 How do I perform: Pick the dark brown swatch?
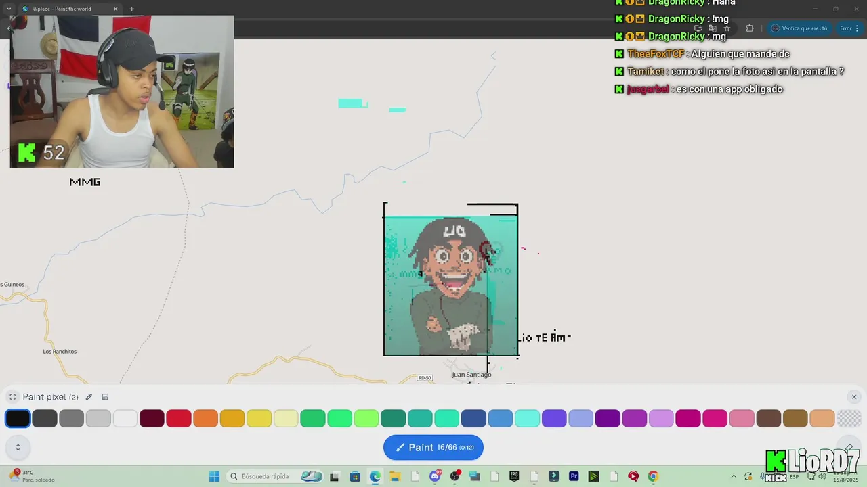[769, 419]
